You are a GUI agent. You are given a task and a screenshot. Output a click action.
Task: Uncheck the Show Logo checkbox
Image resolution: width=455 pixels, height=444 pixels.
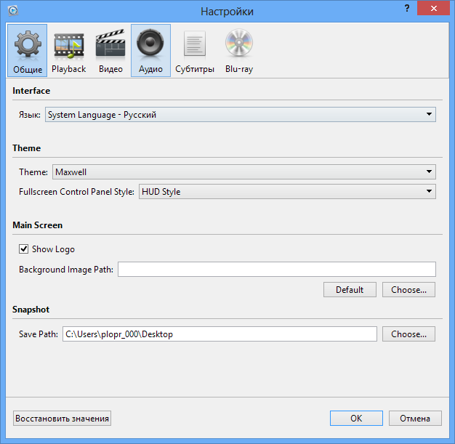point(23,249)
